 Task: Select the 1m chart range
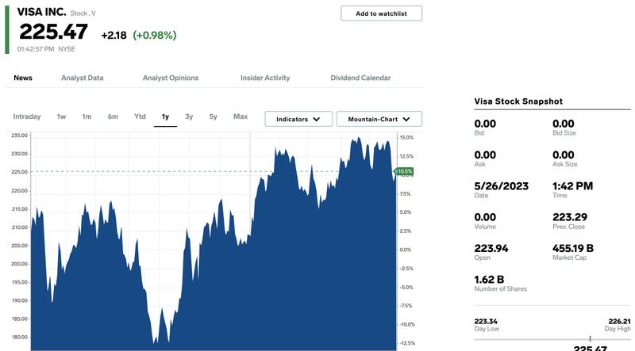click(x=87, y=116)
